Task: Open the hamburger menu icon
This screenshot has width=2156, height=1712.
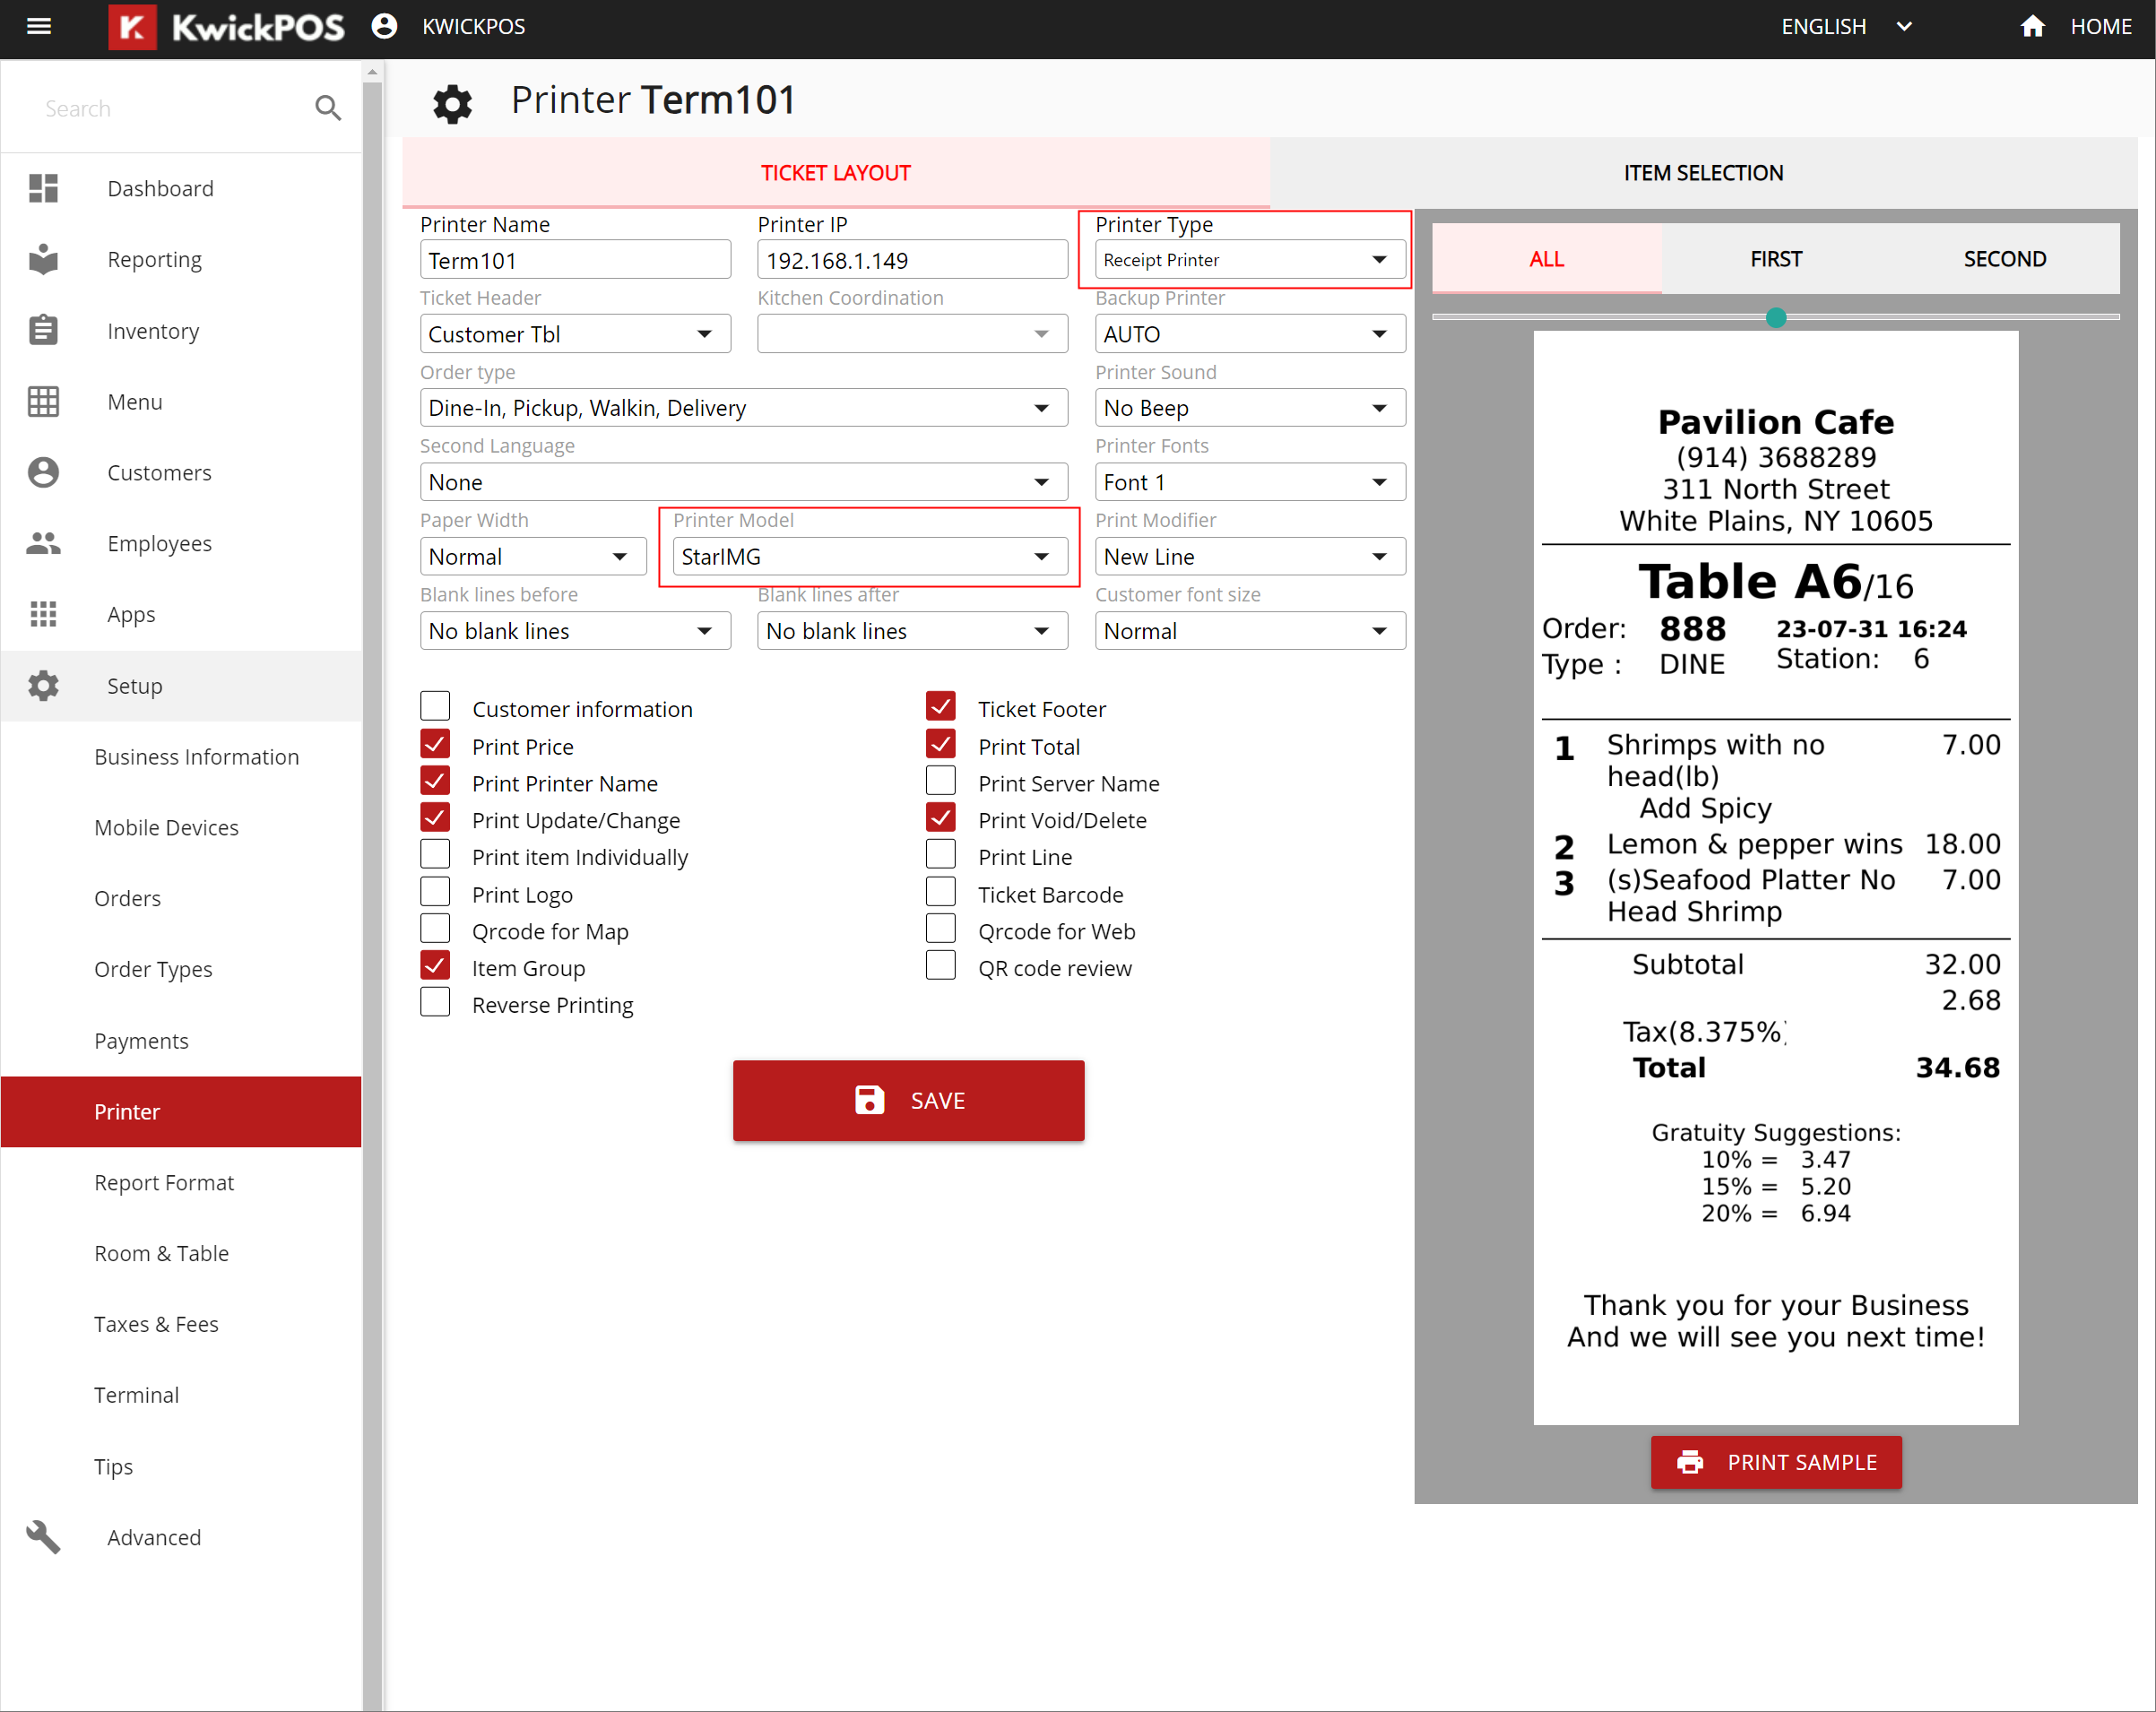Action: (x=39, y=27)
